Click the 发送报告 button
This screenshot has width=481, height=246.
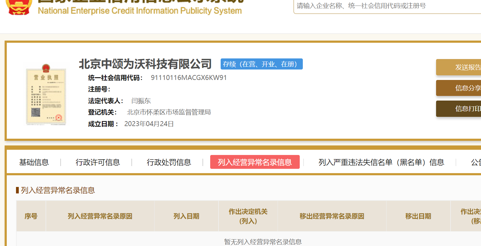459,67
